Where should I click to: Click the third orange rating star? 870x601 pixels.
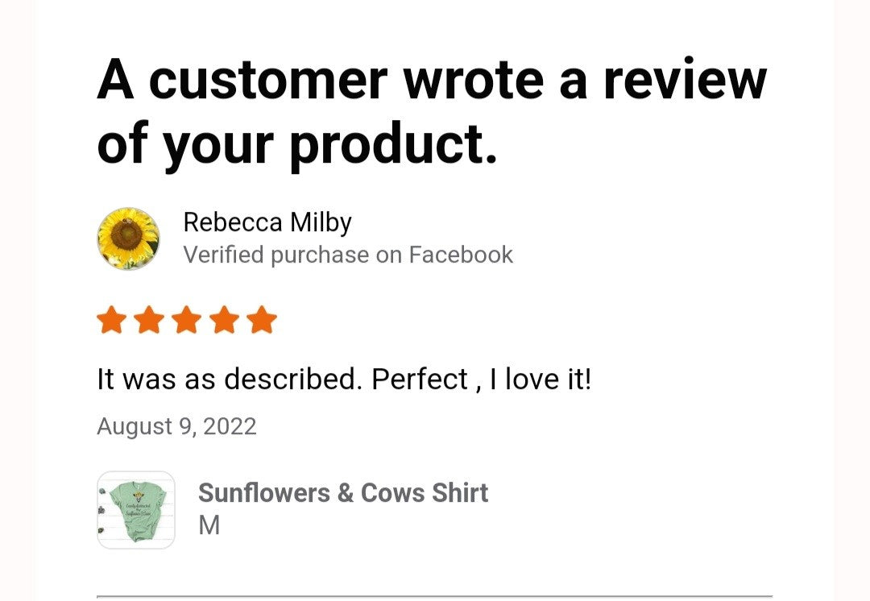click(x=187, y=321)
